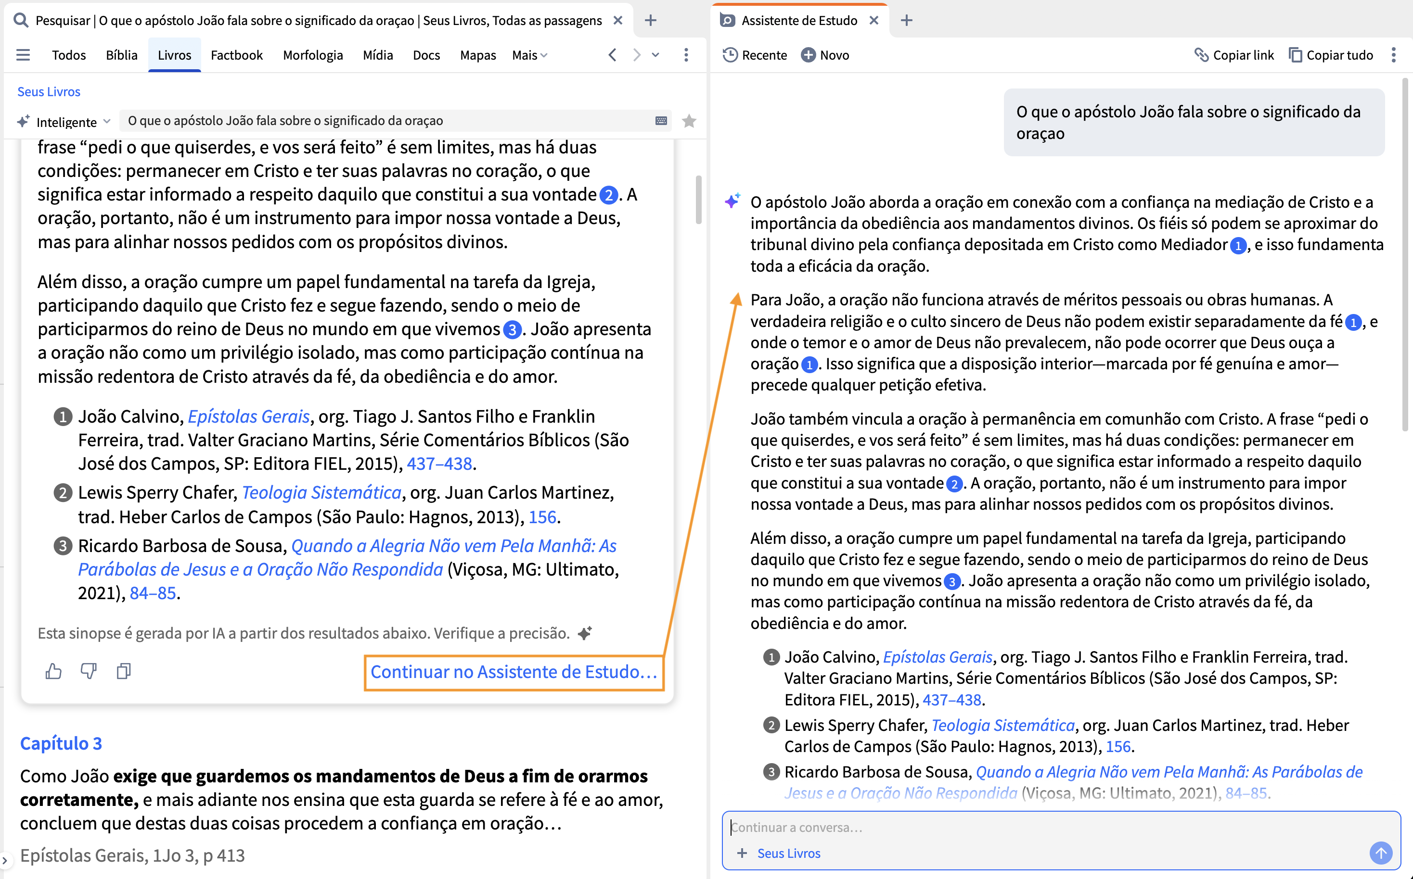Focus the Continuar a conversa input field
The image size is (1413, 879).
coord(1061,827)
